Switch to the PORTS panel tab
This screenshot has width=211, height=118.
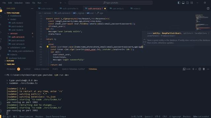pos(55,69)
